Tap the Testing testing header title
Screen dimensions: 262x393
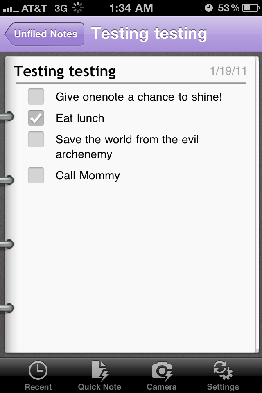(149, 34)
